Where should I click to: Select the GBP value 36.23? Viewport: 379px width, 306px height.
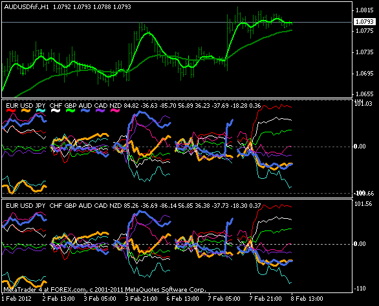click(202, 106)
